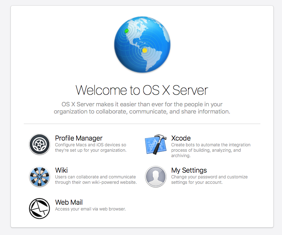
Task: Open My Settings user silhouette icon
Action: click(156, 177)
